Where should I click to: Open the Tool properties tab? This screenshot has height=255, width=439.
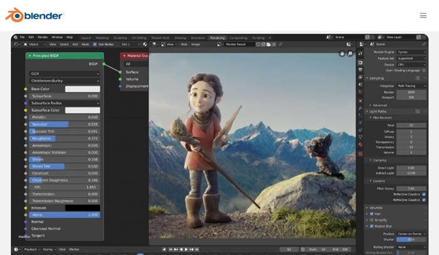[x=361, y=53]
